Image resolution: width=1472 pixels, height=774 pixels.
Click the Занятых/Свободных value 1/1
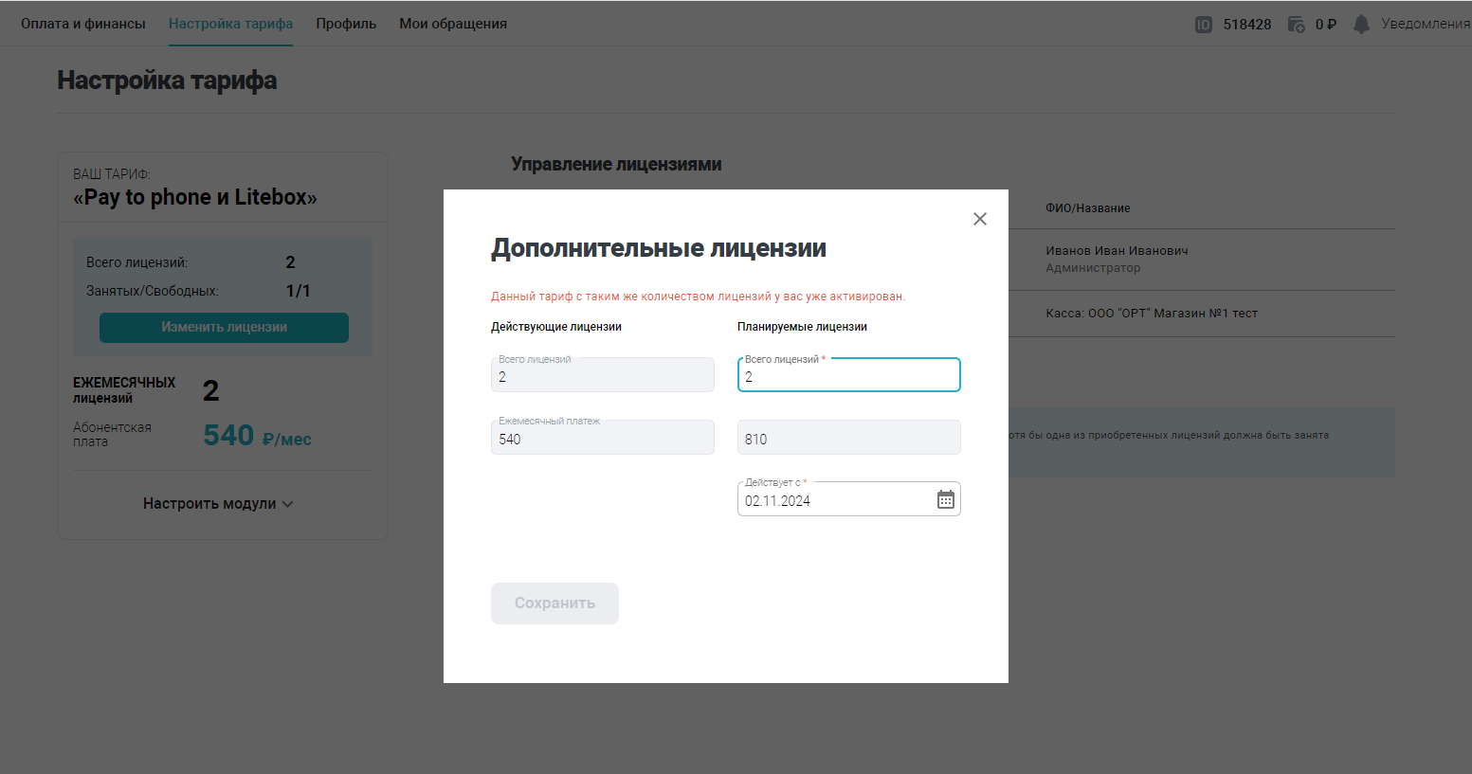pyautogui.click(x=298, y=291)
